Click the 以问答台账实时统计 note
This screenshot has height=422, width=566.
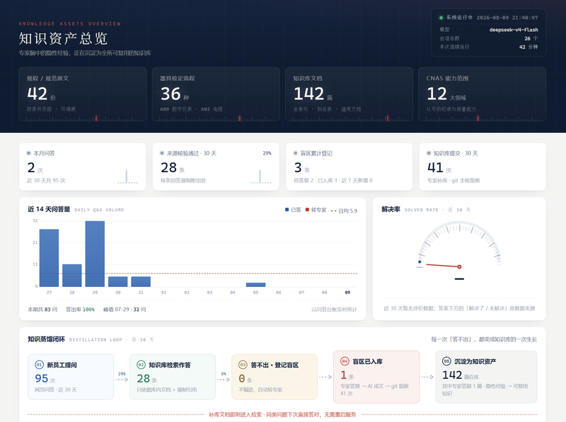(x=334, y=310)
